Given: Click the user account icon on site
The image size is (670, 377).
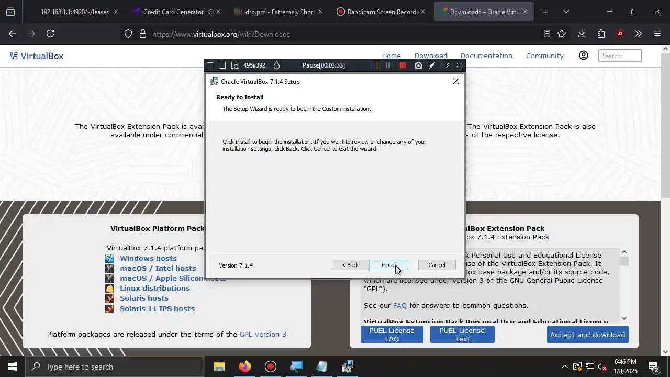Looking at the screenshot, I should pos(584,56).
